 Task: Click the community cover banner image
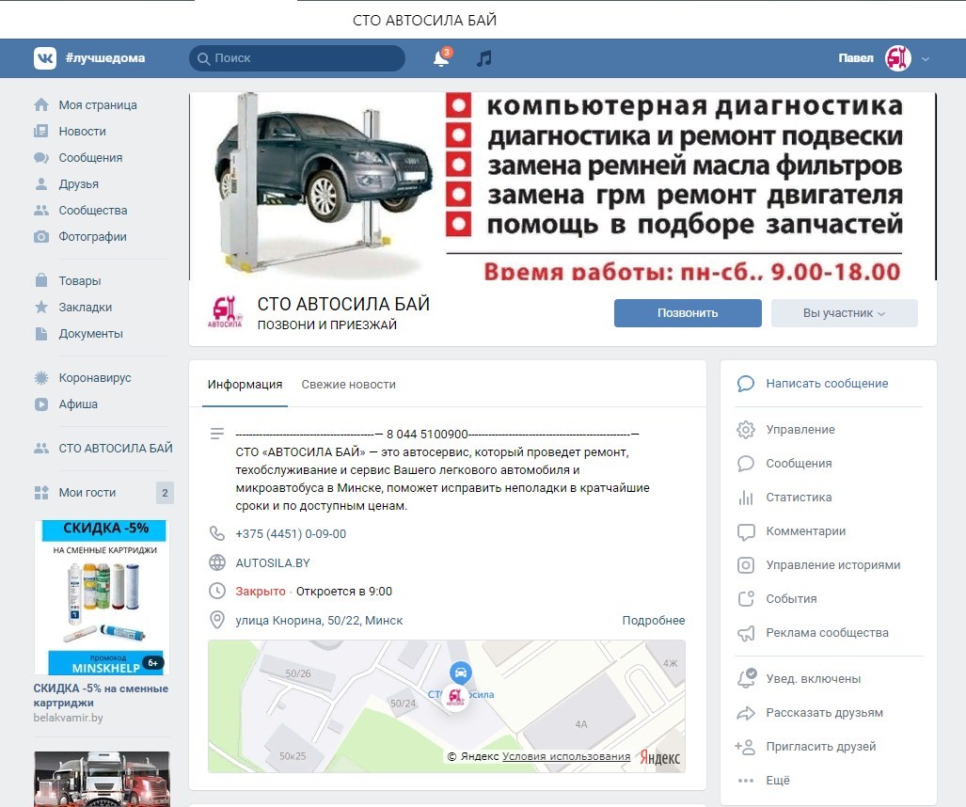tap(562, 186)
